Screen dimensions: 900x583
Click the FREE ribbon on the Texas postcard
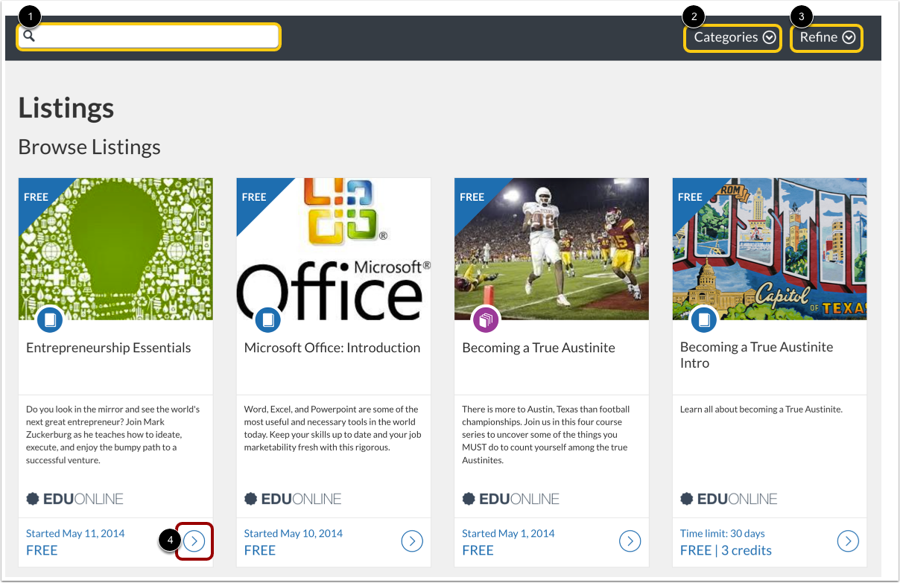coord(690,197)
